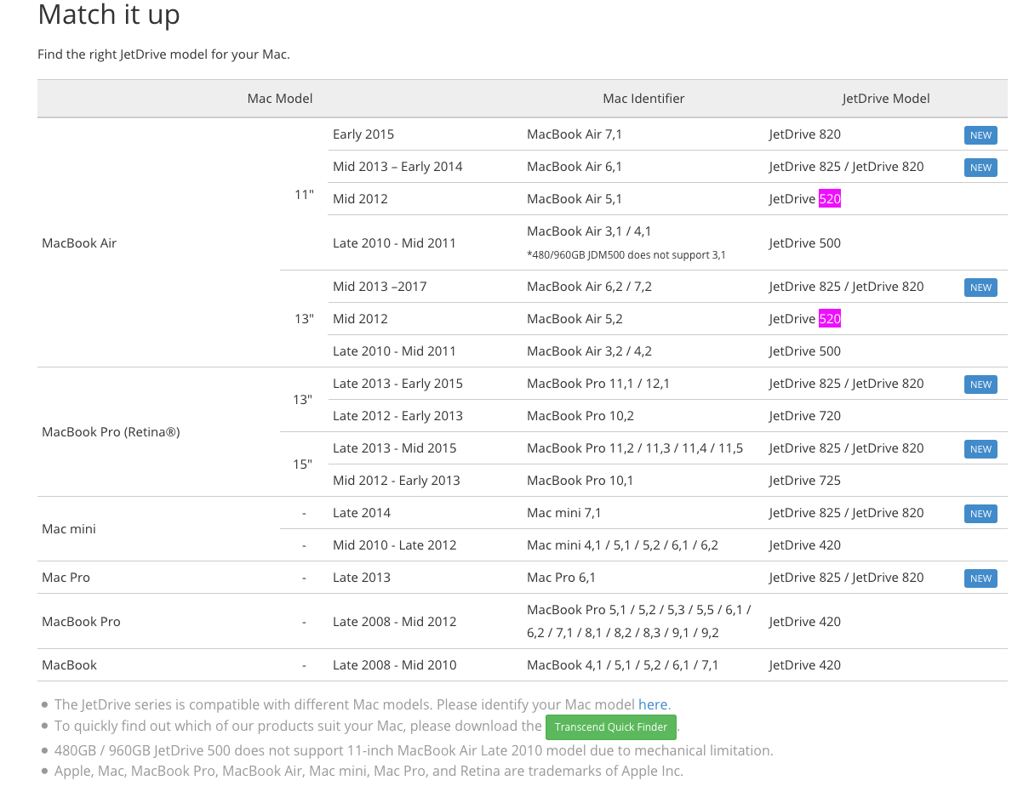Click the JetDrive 725 cell

[804, 481]
